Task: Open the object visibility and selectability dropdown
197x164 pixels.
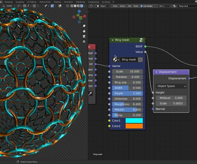Action: pyautogui.click(x=47, y=6)
